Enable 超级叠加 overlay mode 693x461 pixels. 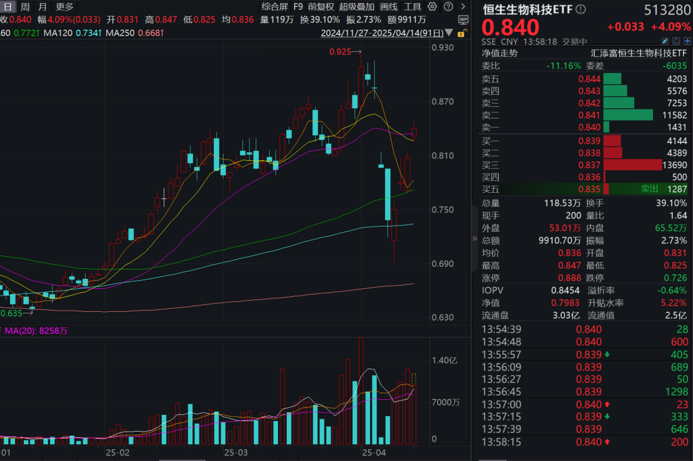359,6
